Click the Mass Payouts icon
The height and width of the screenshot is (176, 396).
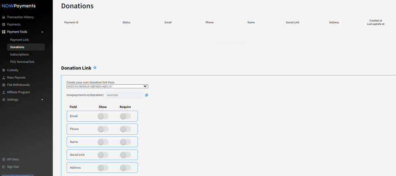(x=4, y=77)
